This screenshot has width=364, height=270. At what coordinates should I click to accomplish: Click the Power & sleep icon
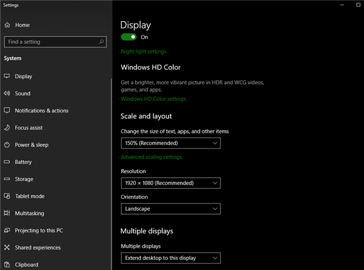point(7,145)
